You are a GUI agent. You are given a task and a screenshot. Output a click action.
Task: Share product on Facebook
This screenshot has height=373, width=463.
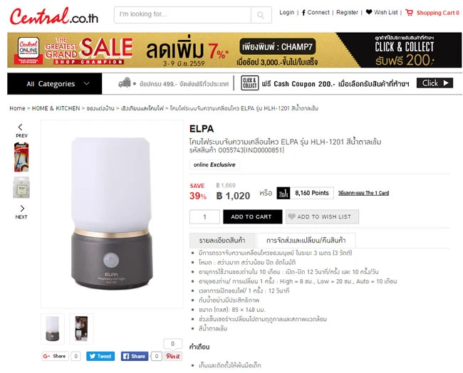(135, 356)
